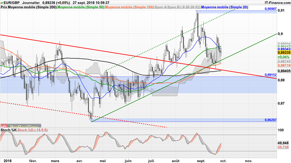Click the 0,88 price axis tick
The width and height of the screenshot is (291, 163).
[281, 80]
